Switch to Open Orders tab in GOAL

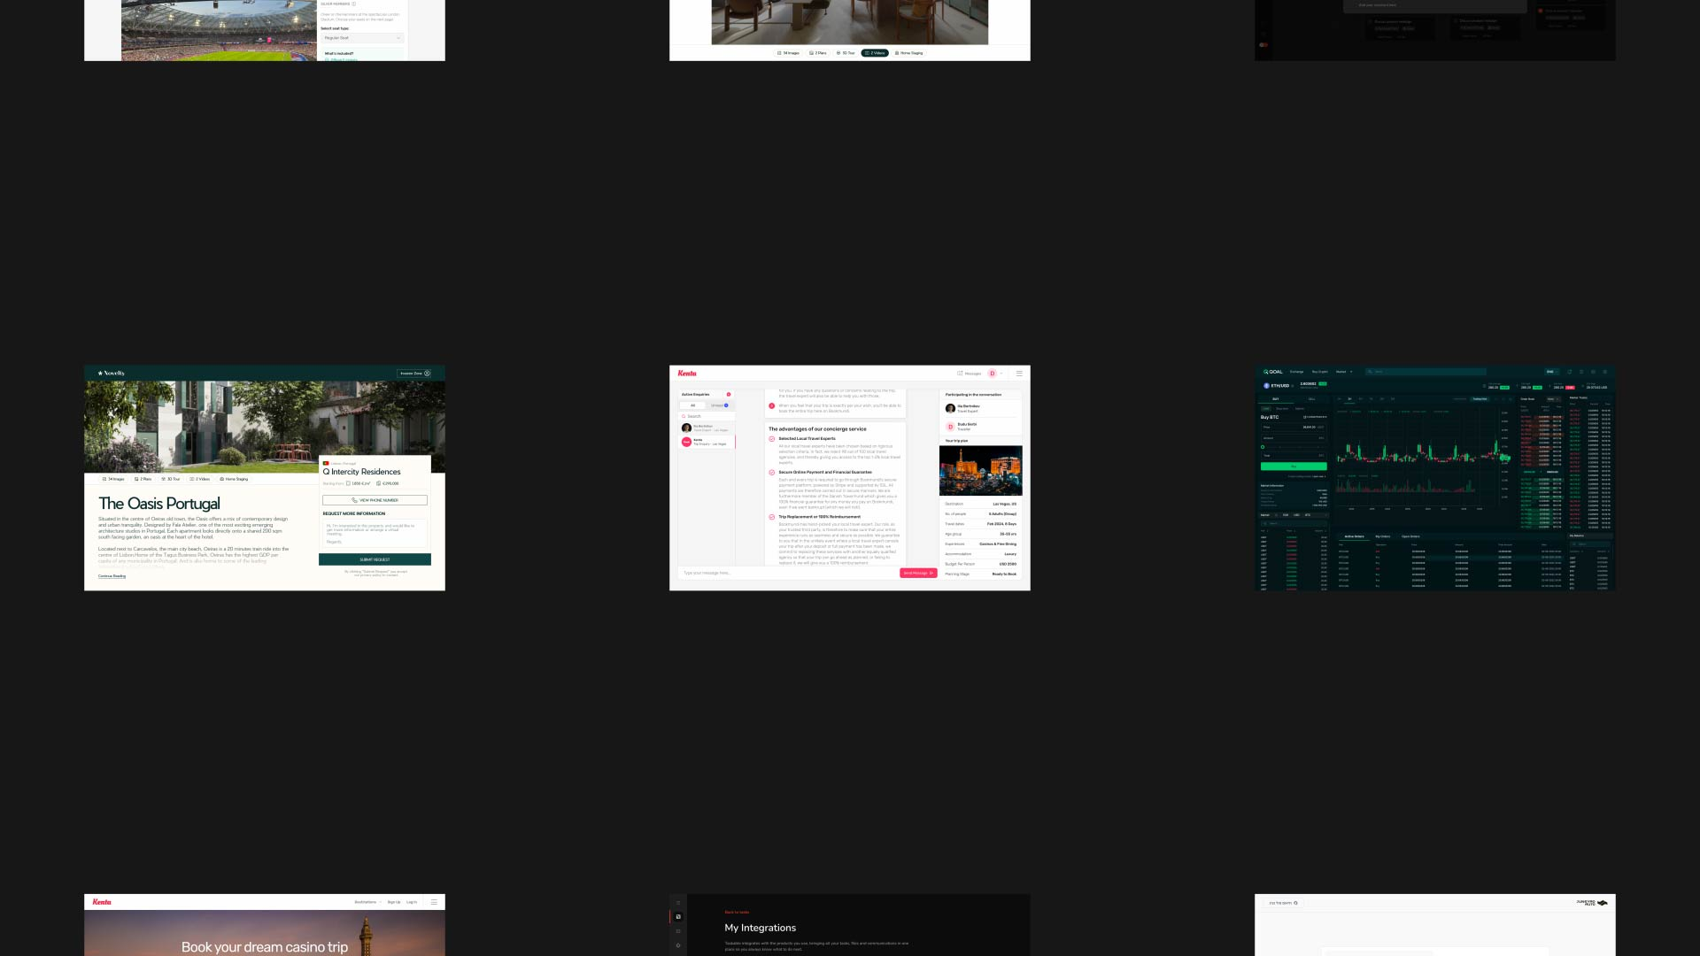[x=1410, y=536]
